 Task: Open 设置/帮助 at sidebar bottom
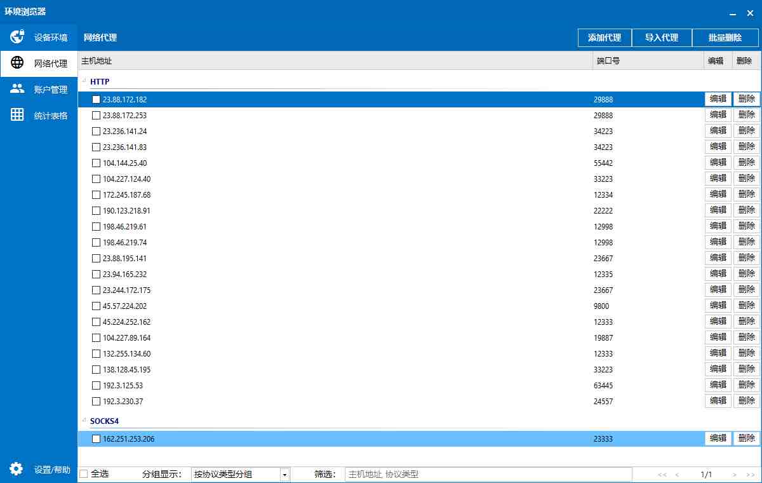point(38,470)
